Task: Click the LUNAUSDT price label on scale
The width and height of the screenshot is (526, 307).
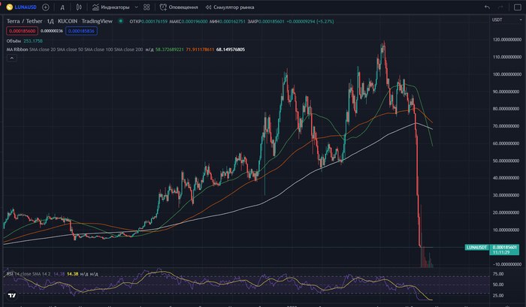Action: pos(477,247)
